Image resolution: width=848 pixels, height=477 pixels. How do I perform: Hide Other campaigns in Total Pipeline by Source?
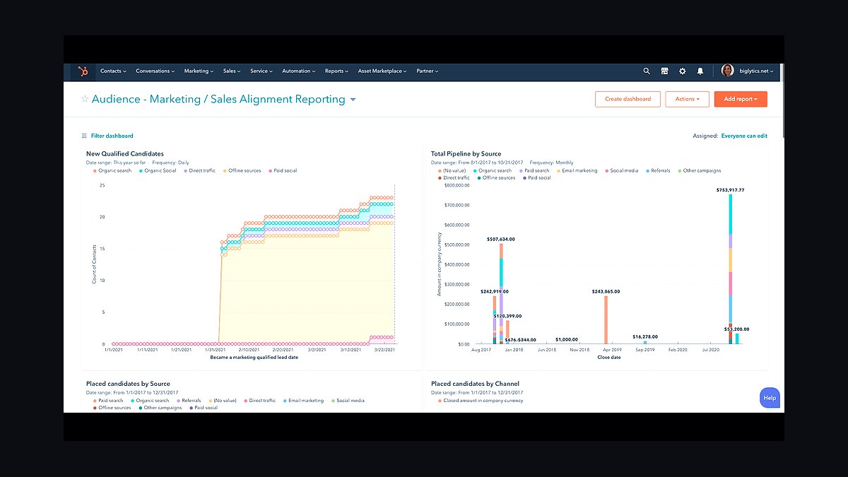(700, 170)
